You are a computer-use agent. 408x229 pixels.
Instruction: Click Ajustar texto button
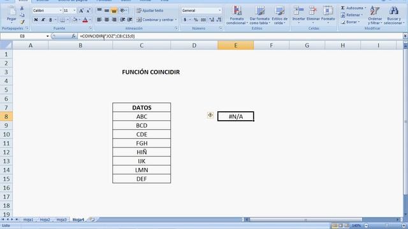[x=150, y=11]
